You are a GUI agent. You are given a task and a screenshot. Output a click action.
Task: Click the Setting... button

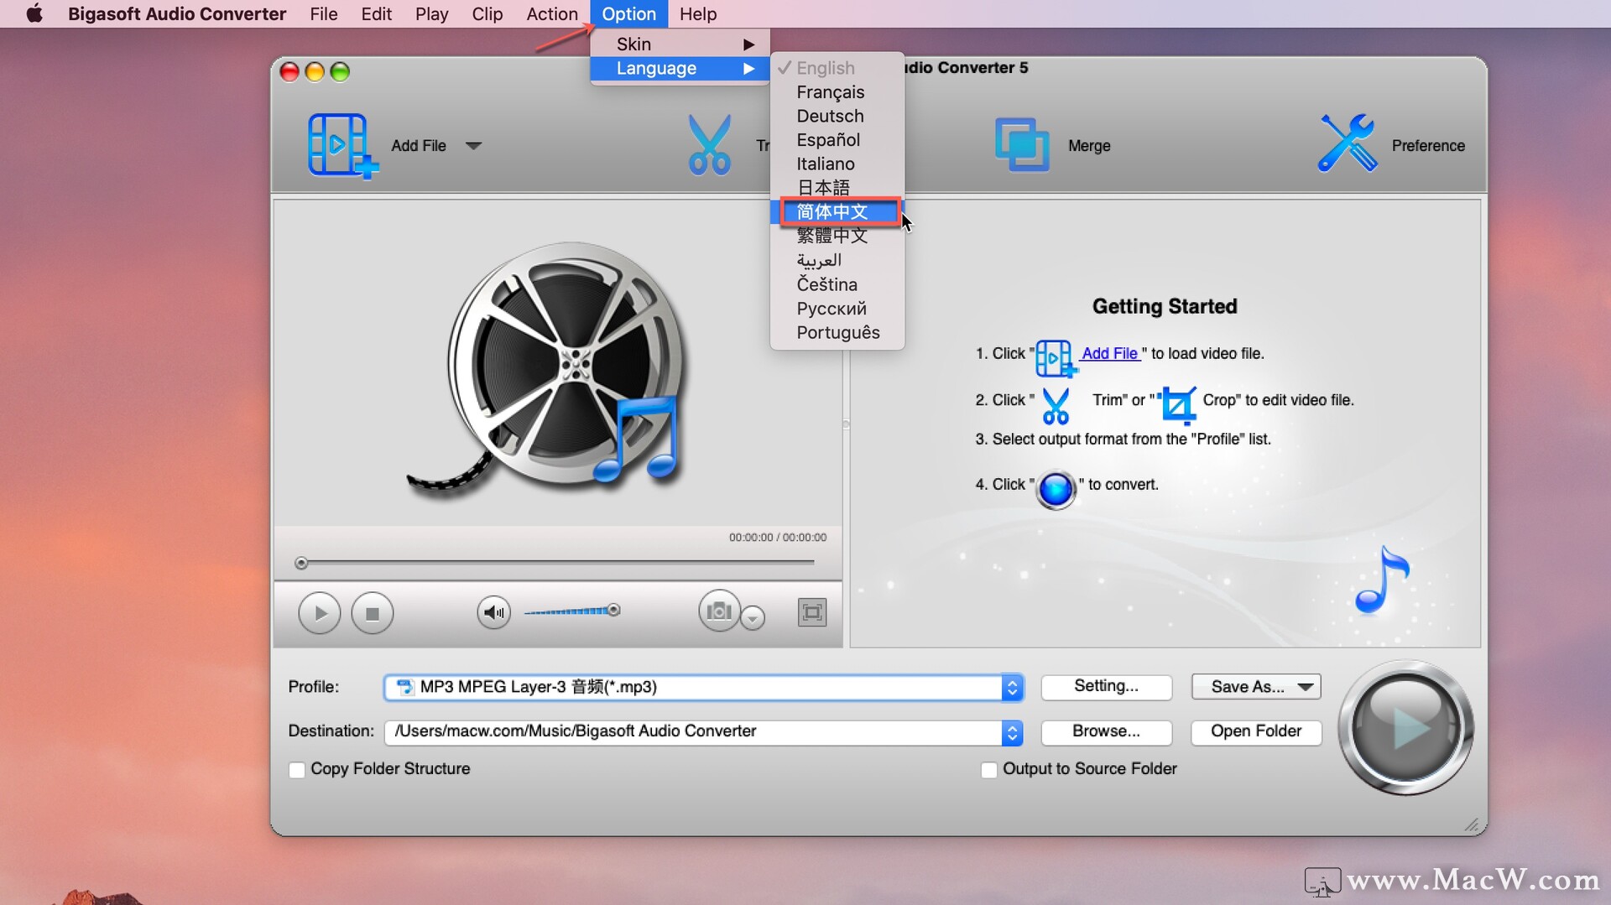click(x=1106, y=686)
